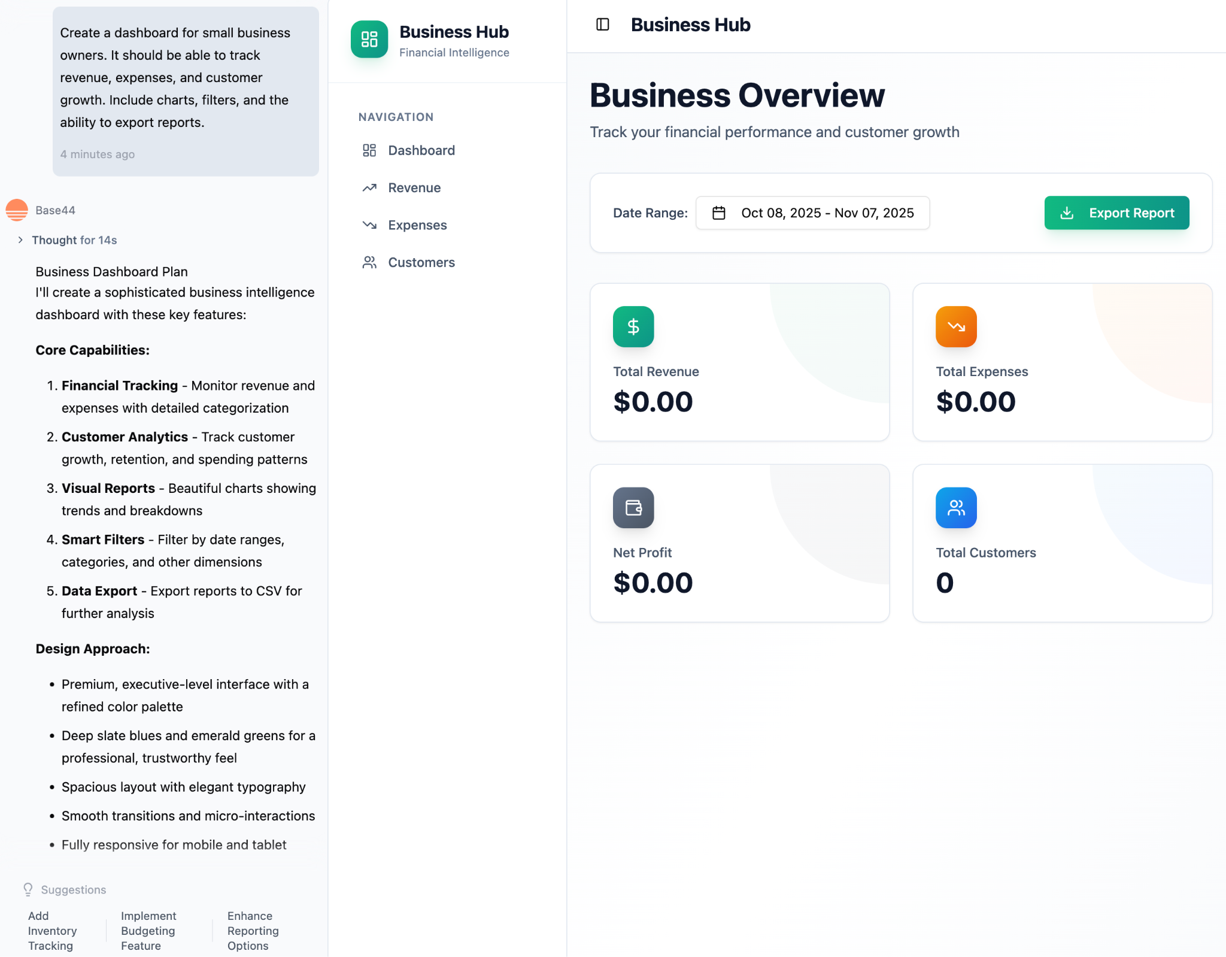Click the green dollar sign revenue icon

[x=633, y=327]
